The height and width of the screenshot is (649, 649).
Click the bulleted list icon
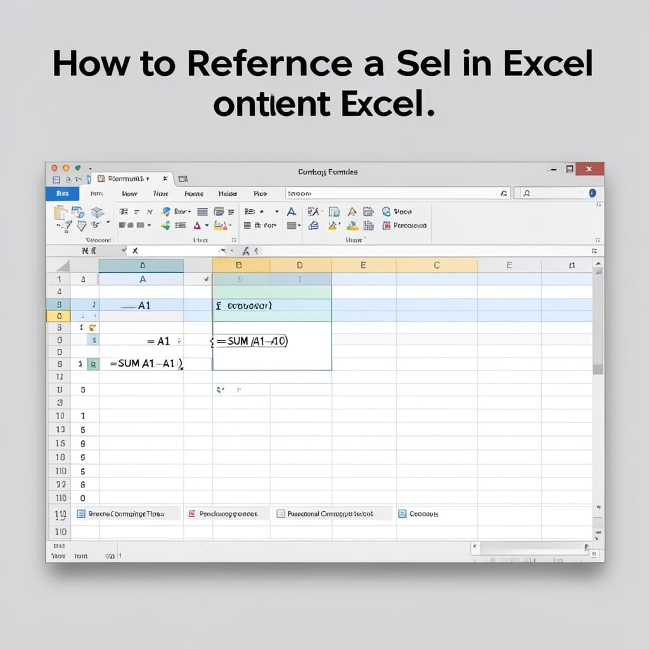coord(181,225)
